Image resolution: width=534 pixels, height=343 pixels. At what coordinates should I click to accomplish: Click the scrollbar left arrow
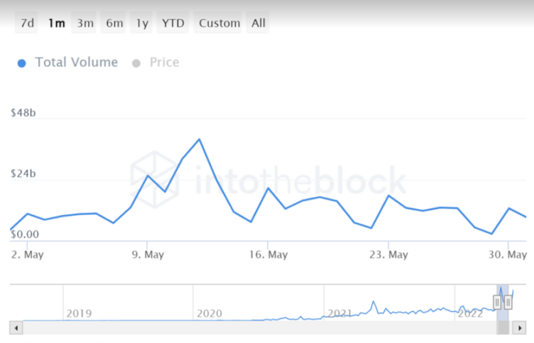point(17,328)
